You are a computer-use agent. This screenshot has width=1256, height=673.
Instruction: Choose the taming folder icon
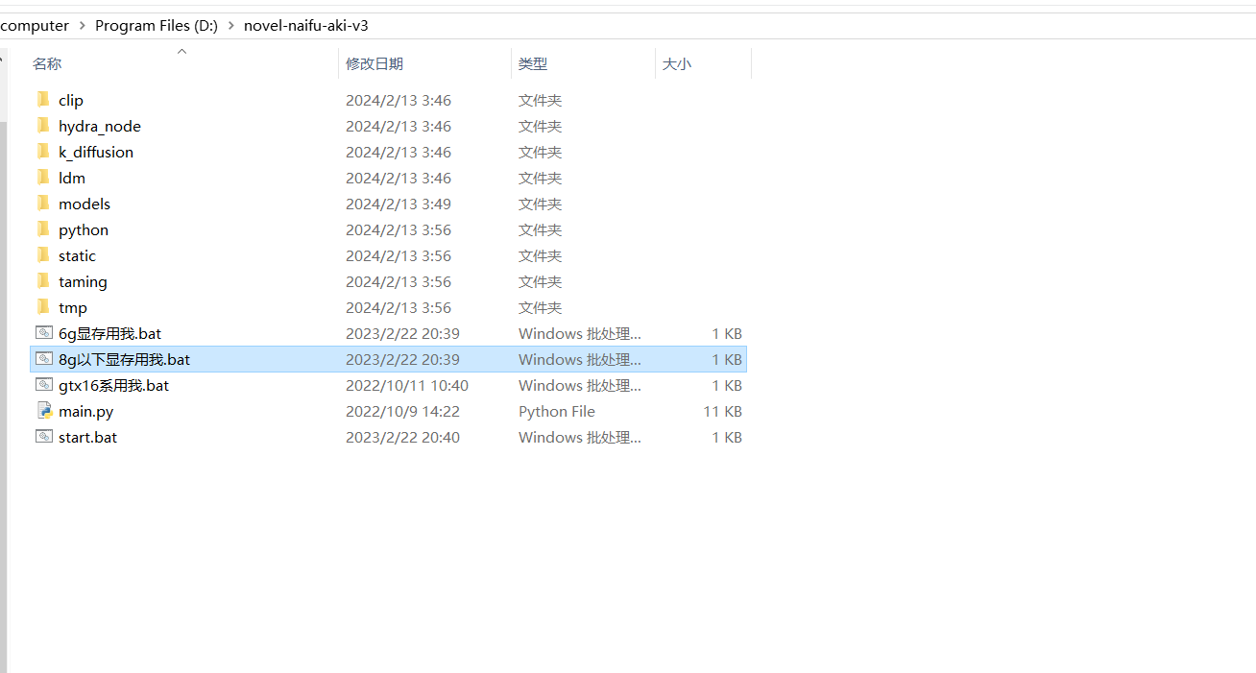pos(43,281)
